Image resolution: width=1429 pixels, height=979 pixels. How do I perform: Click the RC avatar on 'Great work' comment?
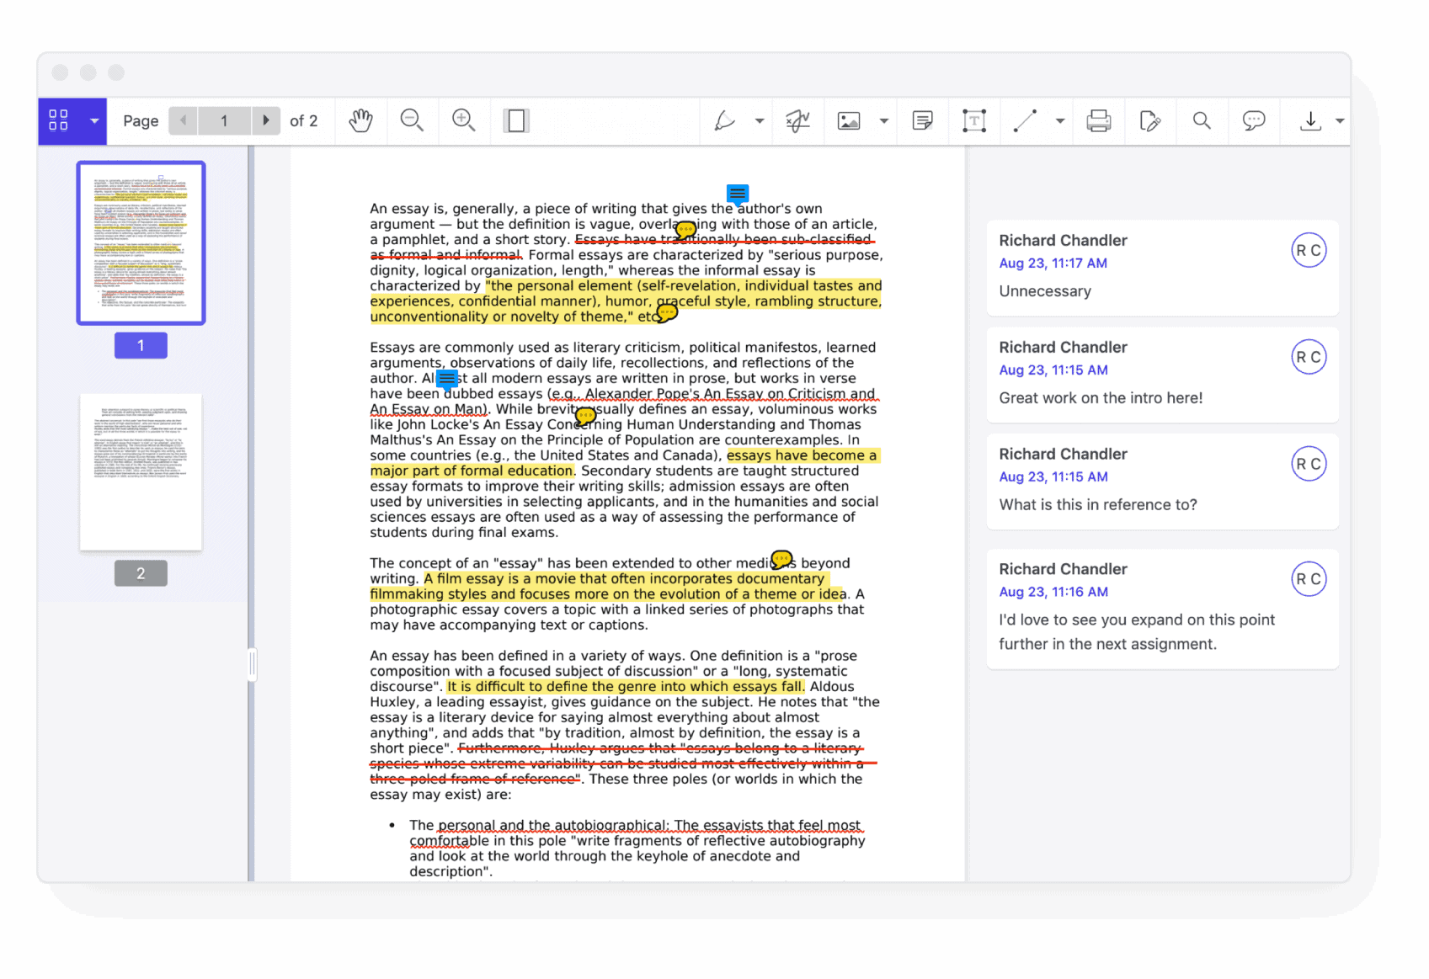1309,357
